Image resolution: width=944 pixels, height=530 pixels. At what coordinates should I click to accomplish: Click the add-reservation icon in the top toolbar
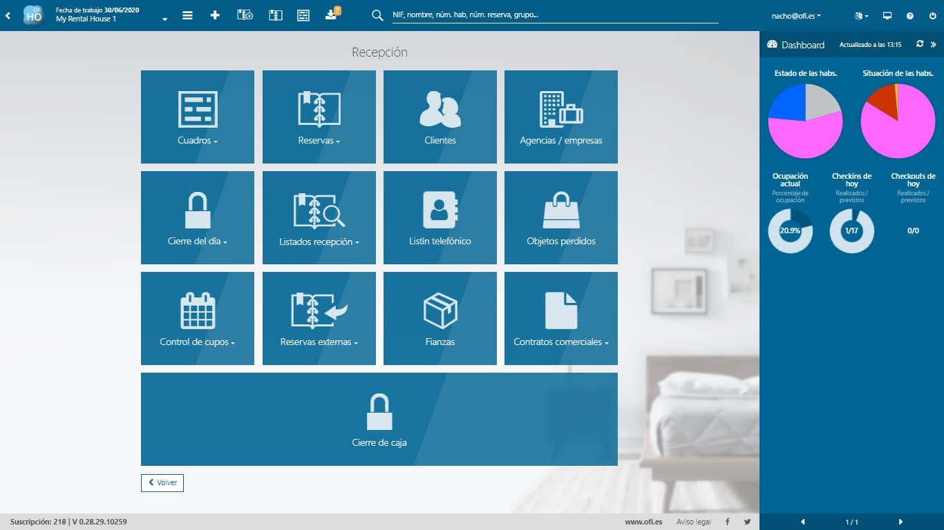(245, 14)
